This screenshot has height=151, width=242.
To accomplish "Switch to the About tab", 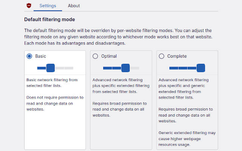I will coord(74,6).
